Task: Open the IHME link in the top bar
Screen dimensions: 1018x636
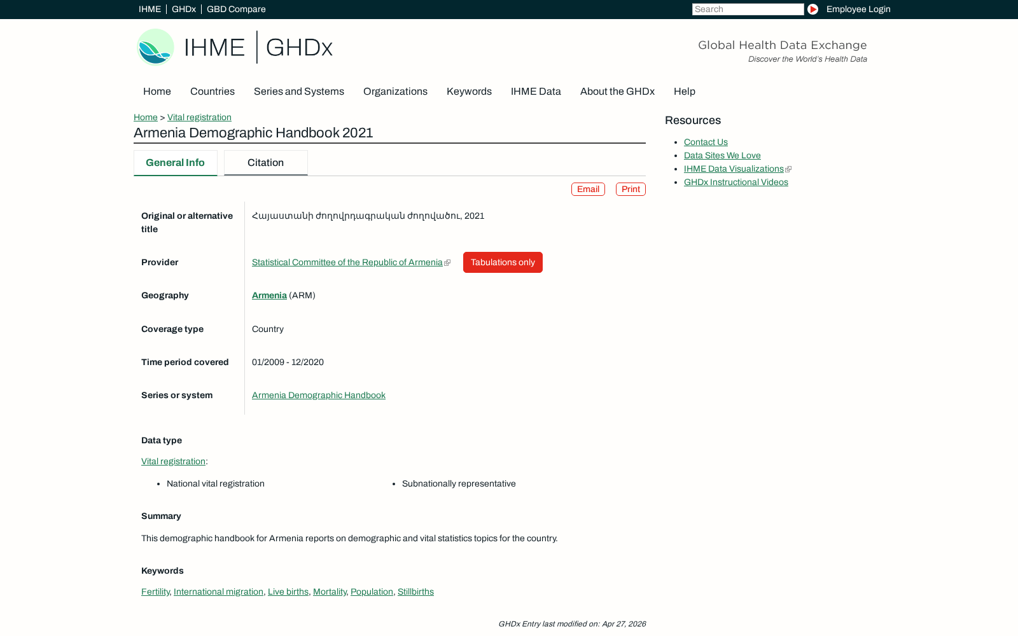Action: 150,9
